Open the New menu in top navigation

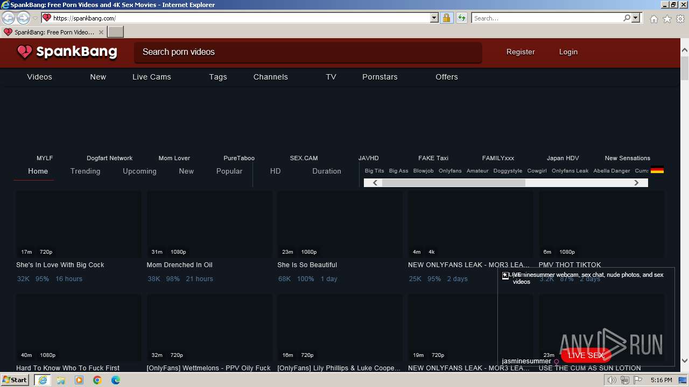click(98, 77)
